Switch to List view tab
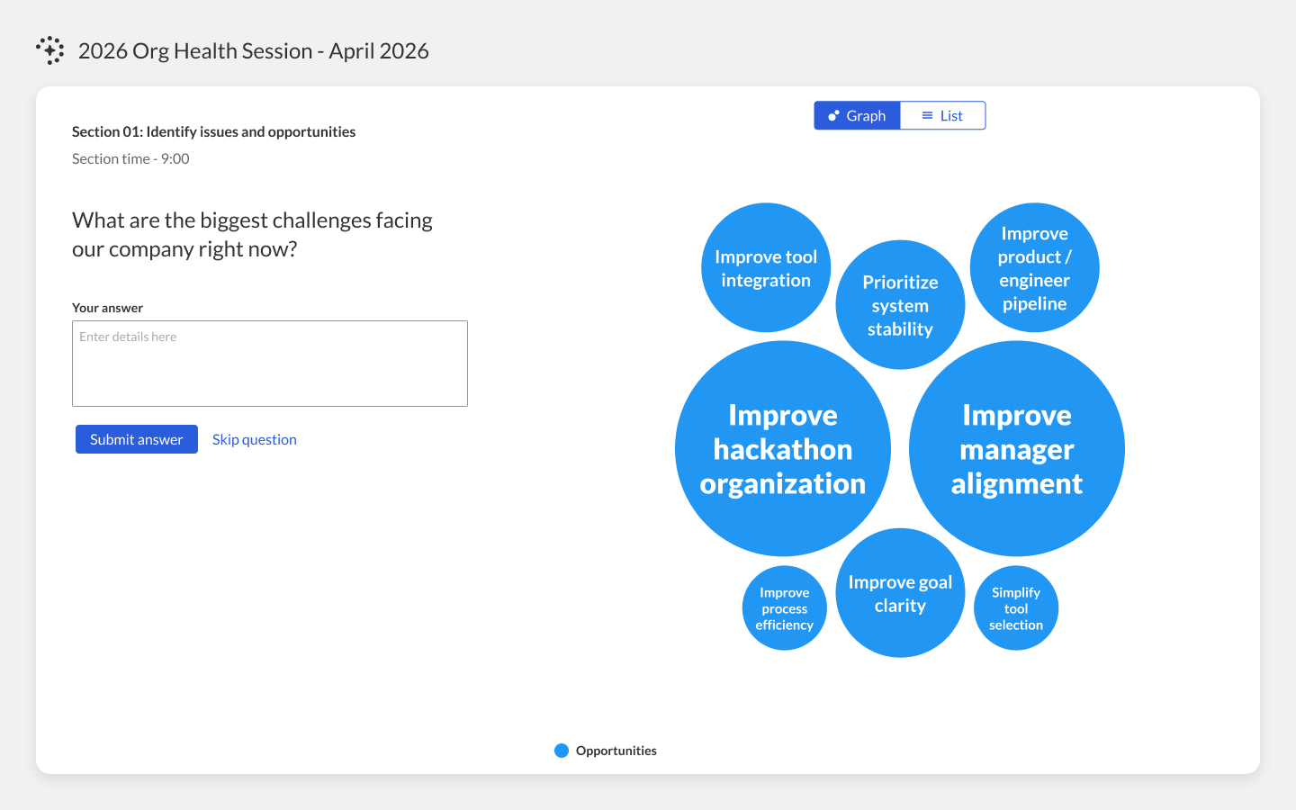1296x810 pixels. (942, 115)
